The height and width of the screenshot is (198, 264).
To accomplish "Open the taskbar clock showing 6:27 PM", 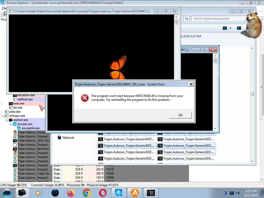I will [x=251, y=193].
